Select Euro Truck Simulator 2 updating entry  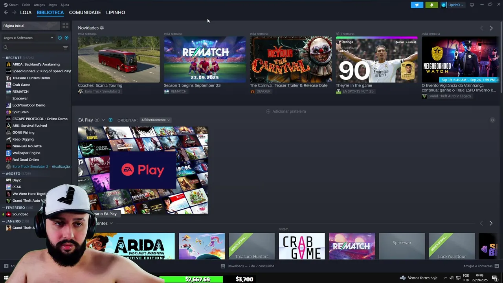[x=38, y=167]
